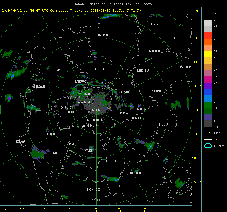Image resolution: width=227 pixels, height=212 pixels.
Task: Click the GANGAVATI town label
Action: 144,109
